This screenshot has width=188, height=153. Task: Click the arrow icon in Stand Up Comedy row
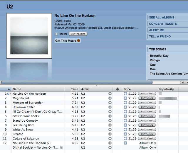tap(110, 120)
